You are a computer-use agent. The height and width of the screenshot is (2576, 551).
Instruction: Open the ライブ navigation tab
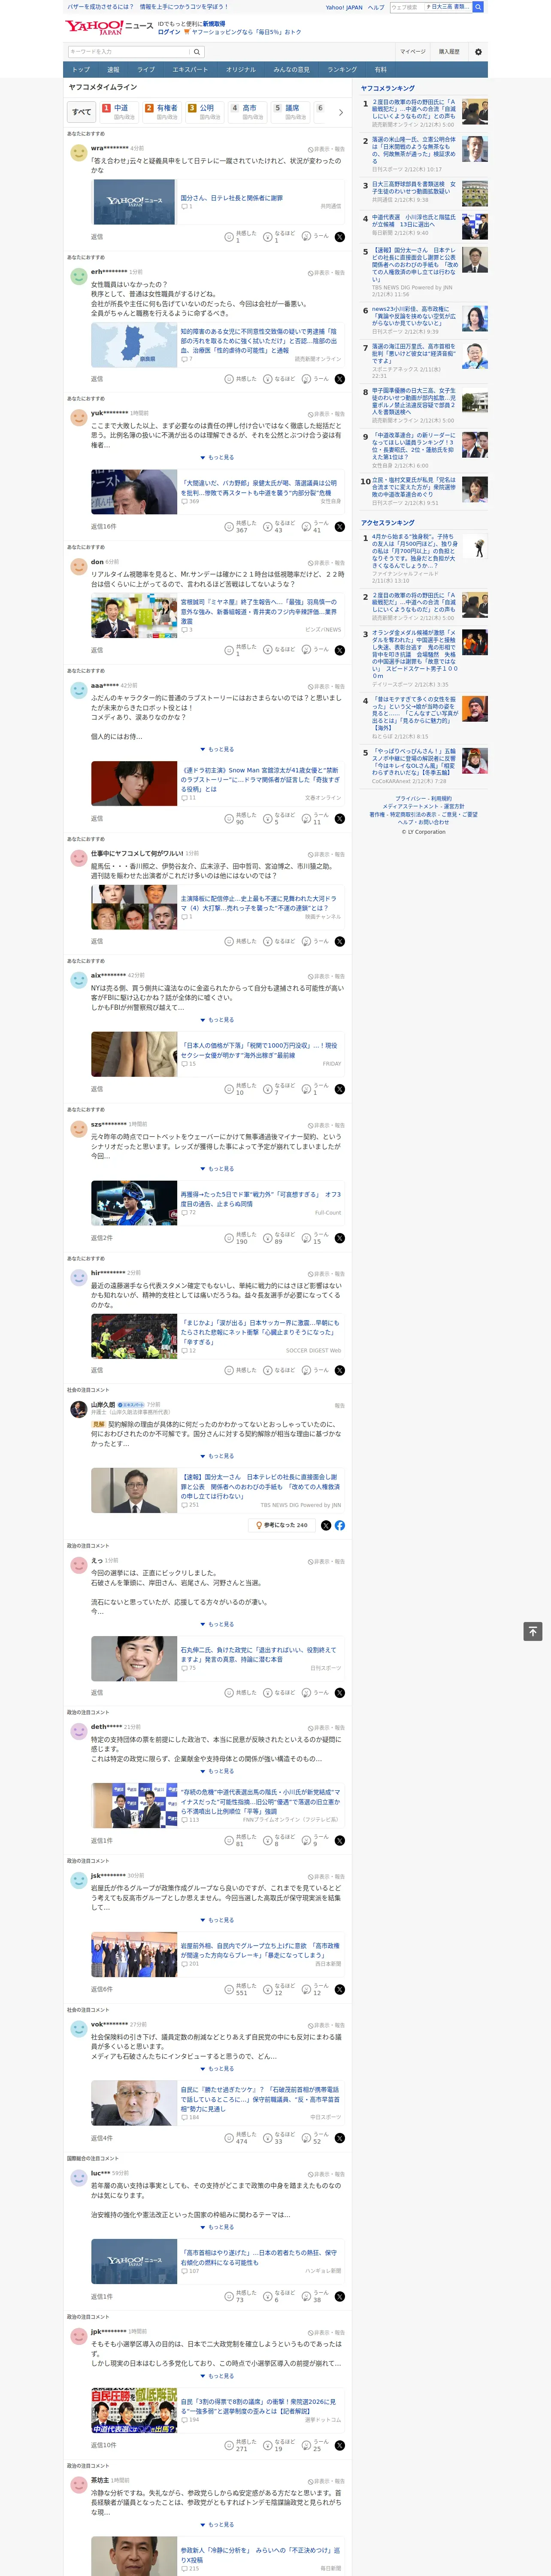146,70
